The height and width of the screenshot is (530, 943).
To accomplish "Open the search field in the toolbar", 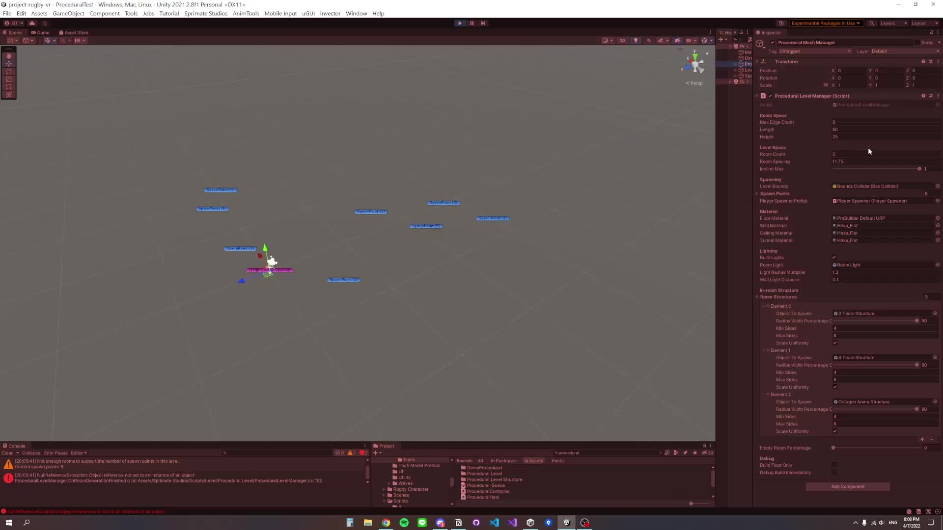I will coord(872,23).
